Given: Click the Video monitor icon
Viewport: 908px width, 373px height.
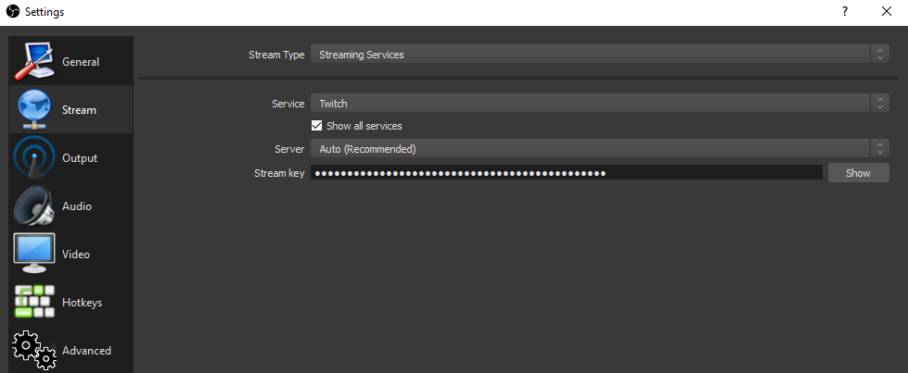Looking at the screenshot, I should tap(34, 254).
